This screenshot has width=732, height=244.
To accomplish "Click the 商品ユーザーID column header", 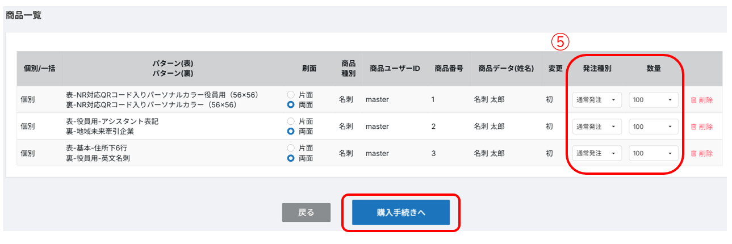I will [394, 69].
